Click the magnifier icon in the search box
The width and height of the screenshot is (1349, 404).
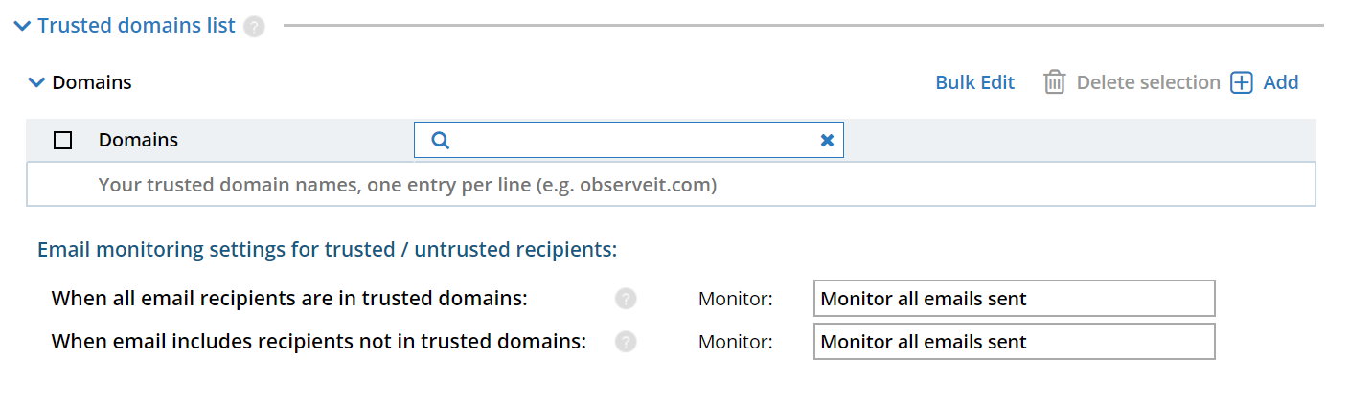coord(440,141)
